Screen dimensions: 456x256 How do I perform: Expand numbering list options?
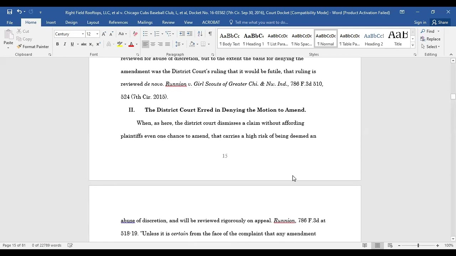coord(162,34)
